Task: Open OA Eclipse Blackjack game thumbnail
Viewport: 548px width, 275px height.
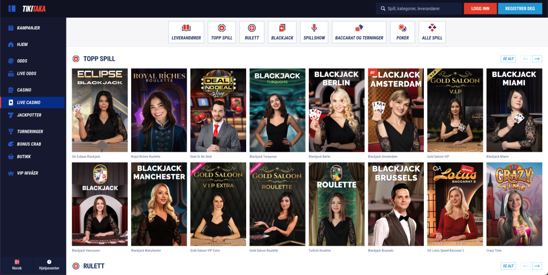Action: tap(100, 110)
